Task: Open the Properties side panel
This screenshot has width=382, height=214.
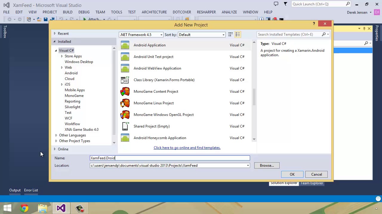Action: tap(377, 33)
